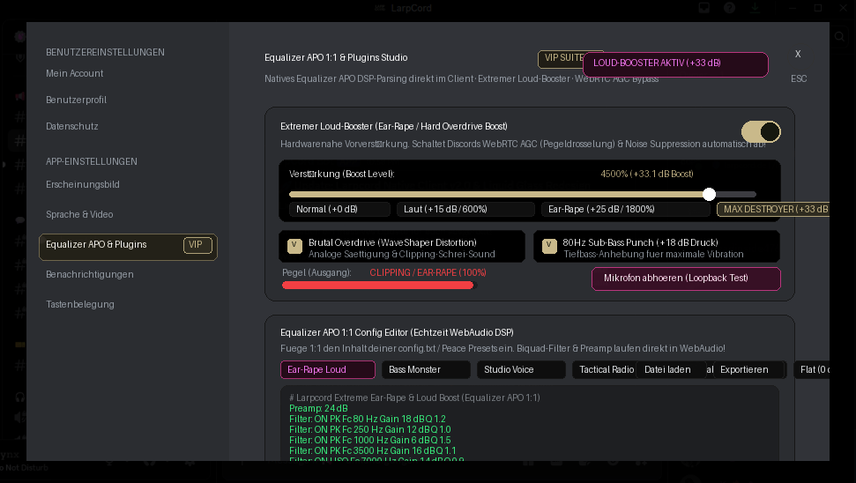Viewport: 856px width, 483px height.
Task: Select the Ear-Rape Loud preset tab
Action: (x=328, y=369)
